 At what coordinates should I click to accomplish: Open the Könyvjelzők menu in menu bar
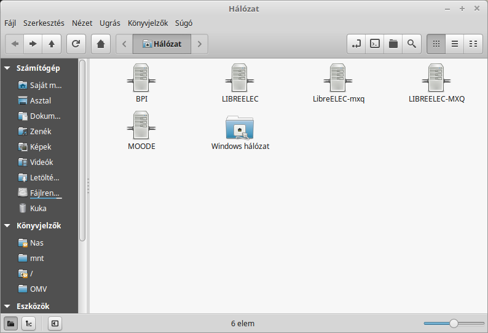coord(148,23)
